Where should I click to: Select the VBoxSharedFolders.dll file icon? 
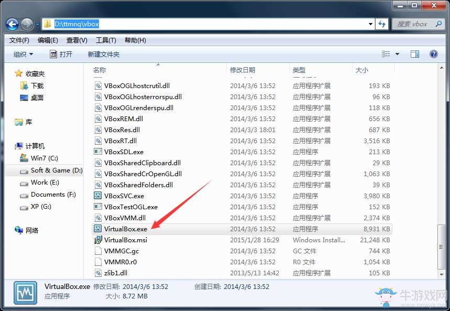click(x=98, y=185)
